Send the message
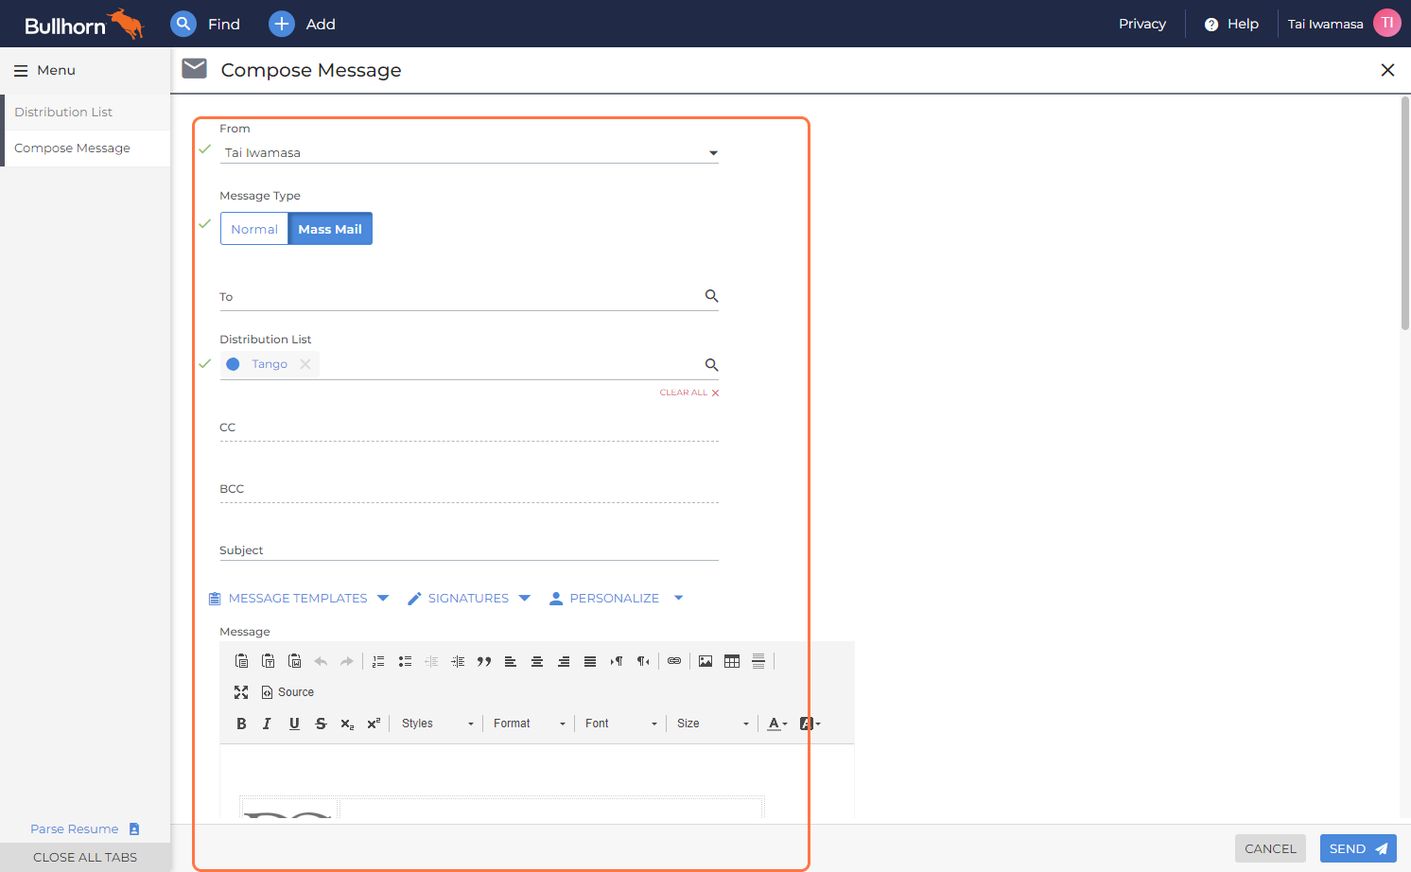The height and width of the screenshot is (872, 1411). (x=1358, y=848)
